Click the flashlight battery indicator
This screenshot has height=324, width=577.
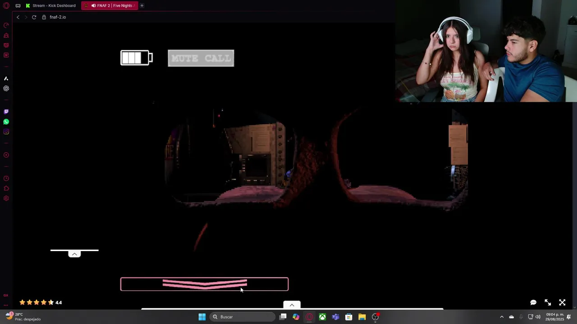[137, 58]
